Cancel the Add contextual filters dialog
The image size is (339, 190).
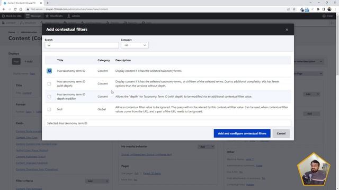281,134
